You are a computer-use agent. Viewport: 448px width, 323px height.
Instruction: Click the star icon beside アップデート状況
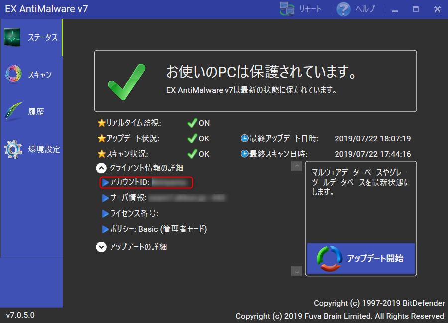tap(102, 138)
